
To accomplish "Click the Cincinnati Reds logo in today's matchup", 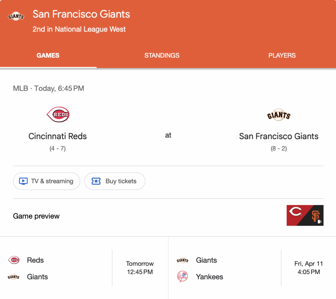I will point(58,115).
